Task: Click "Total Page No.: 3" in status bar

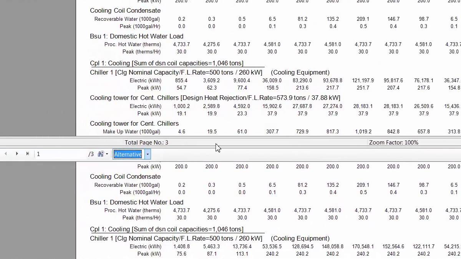Action: point(146,142)
